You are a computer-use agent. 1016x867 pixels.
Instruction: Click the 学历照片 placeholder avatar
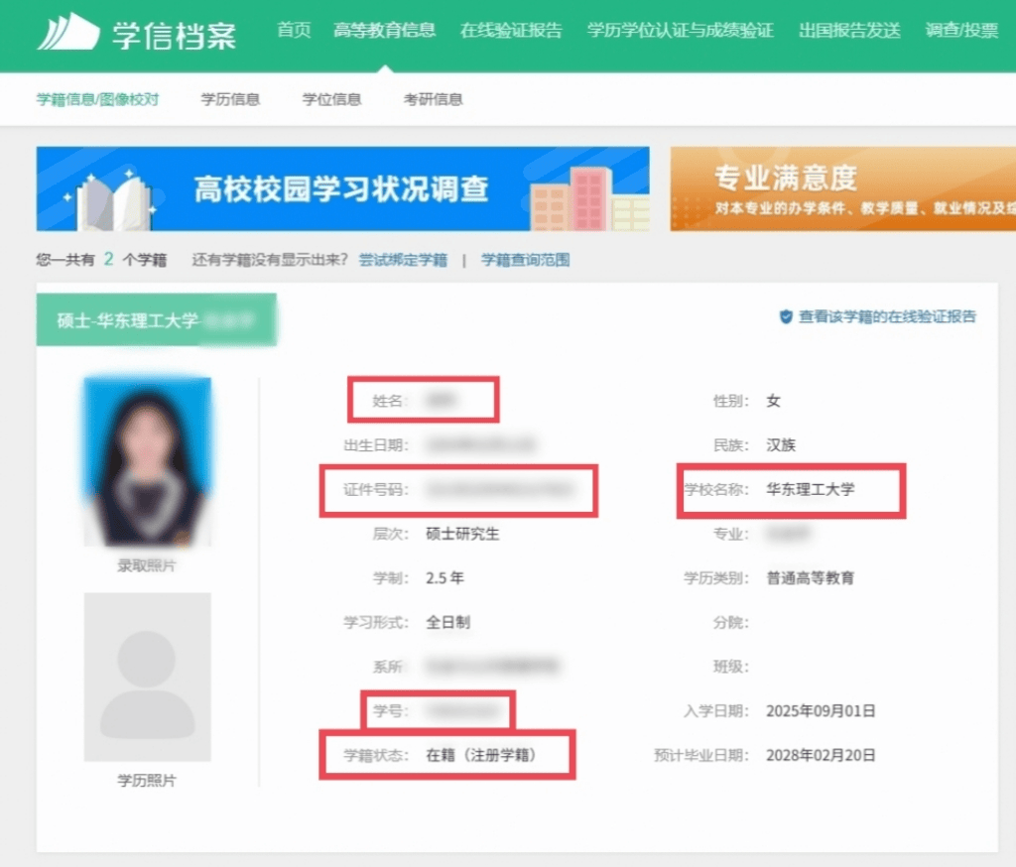click(148, 677)
